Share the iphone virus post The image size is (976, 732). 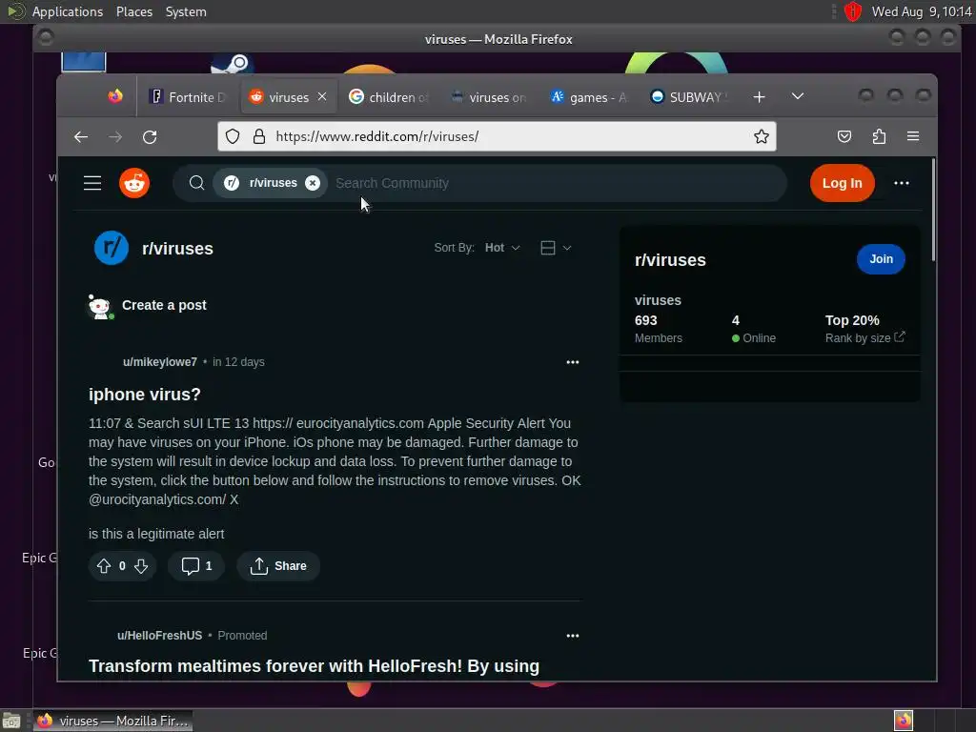[278, 566]
